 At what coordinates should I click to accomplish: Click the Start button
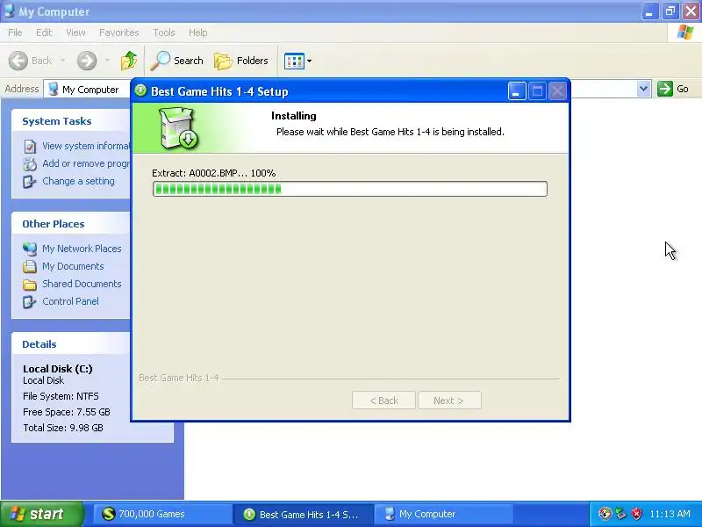[x=41, y=514]
